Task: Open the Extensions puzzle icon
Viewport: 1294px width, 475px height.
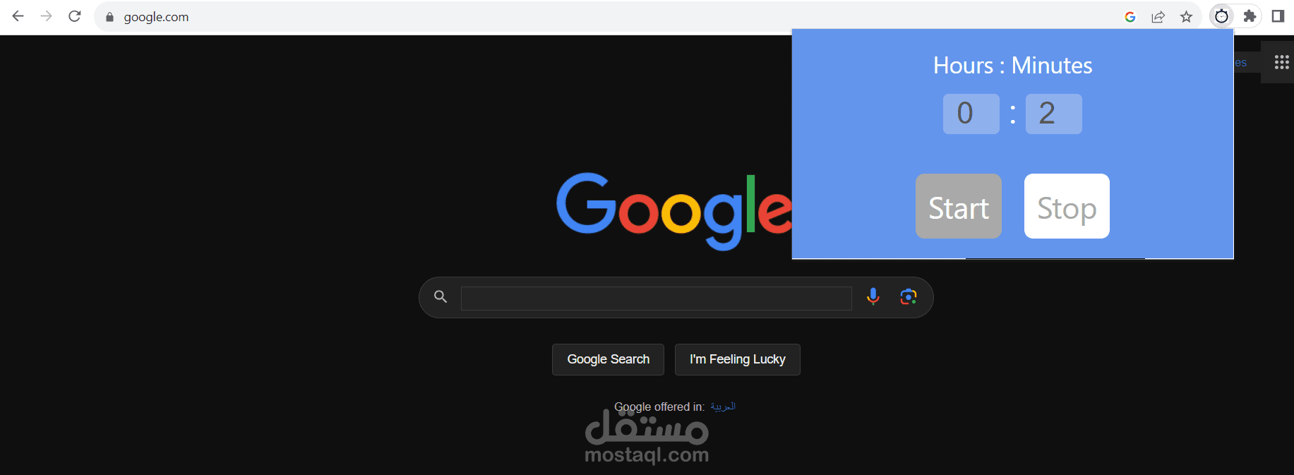Action: click(1250, 16)
